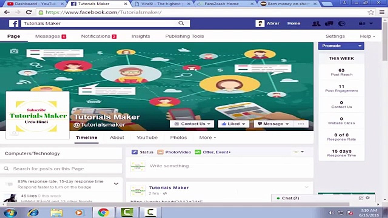This screenshot has width=388, height=218.
Task: Click the 15 days Response Time stat
Action: (342, 153)
